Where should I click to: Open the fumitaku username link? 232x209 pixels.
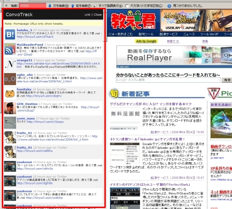click(x=24, y=89)
